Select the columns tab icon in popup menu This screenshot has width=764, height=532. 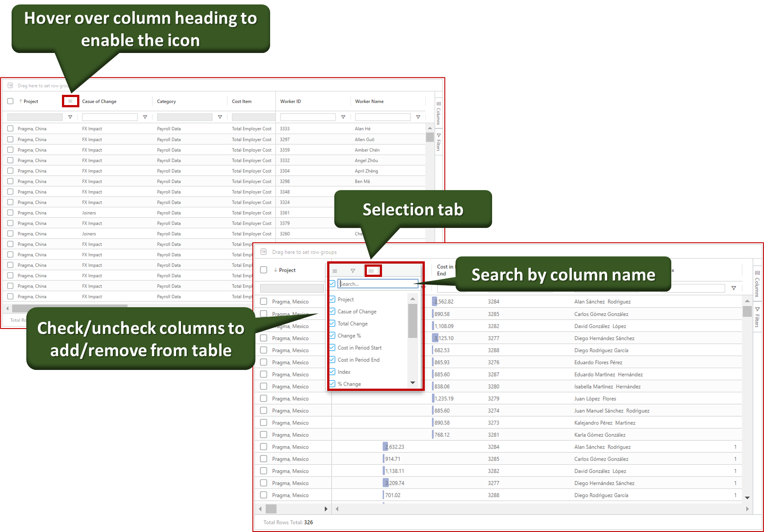(x=371, y=271)
